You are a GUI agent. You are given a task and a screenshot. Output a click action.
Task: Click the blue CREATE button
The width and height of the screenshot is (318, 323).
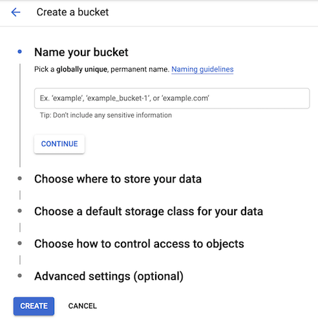(34, 306)
